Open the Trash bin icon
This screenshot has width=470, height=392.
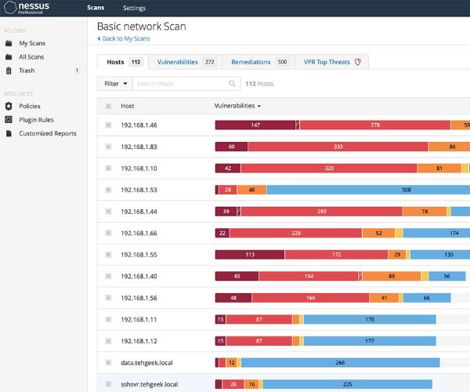[x=9, y=71]
